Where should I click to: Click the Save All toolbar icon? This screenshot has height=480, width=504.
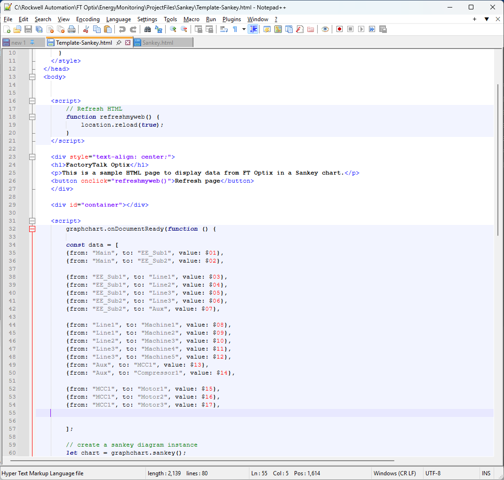[x=39, y=29]
